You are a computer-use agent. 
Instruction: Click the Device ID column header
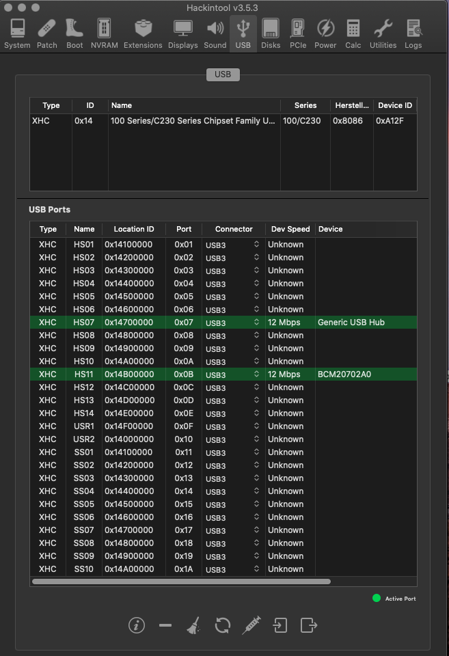395,105
